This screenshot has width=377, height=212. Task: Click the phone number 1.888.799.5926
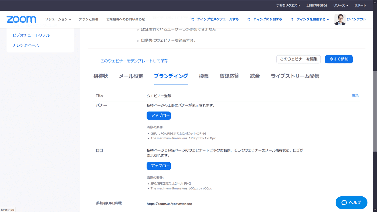pos(317,5)
